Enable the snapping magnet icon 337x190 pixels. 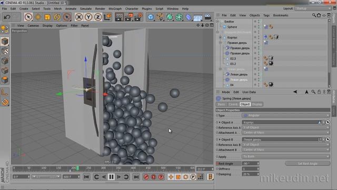pyautogui.click(x=5, y=102)
